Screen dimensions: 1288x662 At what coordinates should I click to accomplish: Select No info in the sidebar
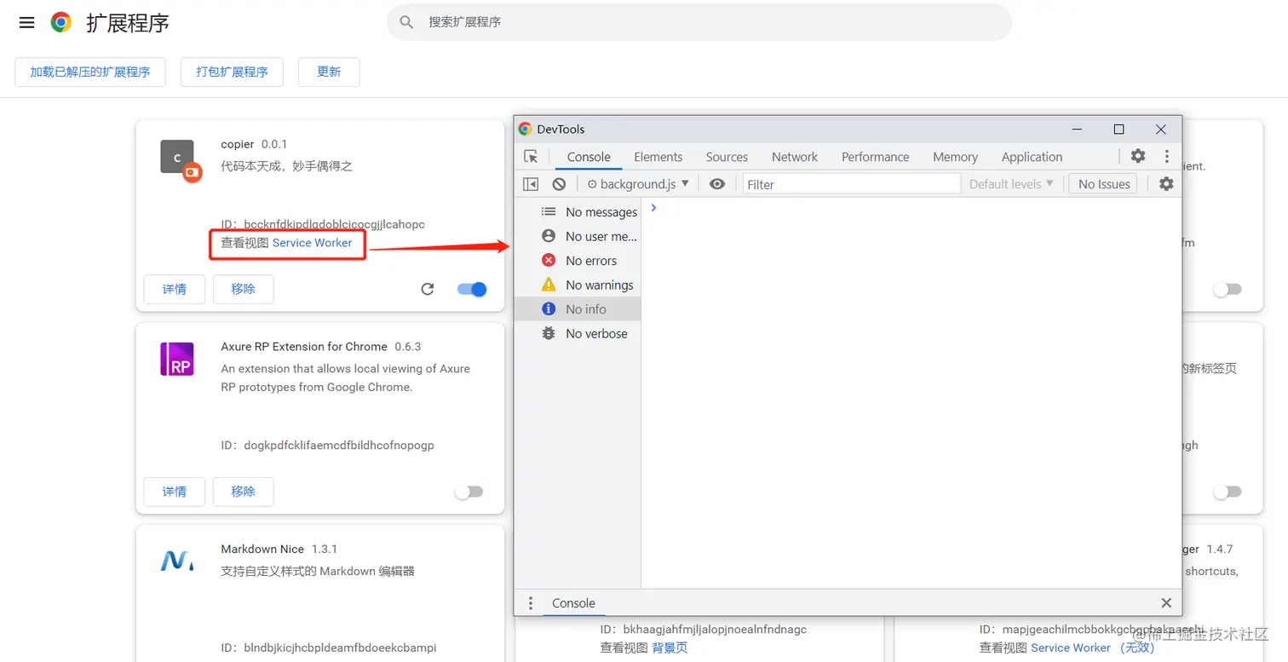click(x=578, y=309)
